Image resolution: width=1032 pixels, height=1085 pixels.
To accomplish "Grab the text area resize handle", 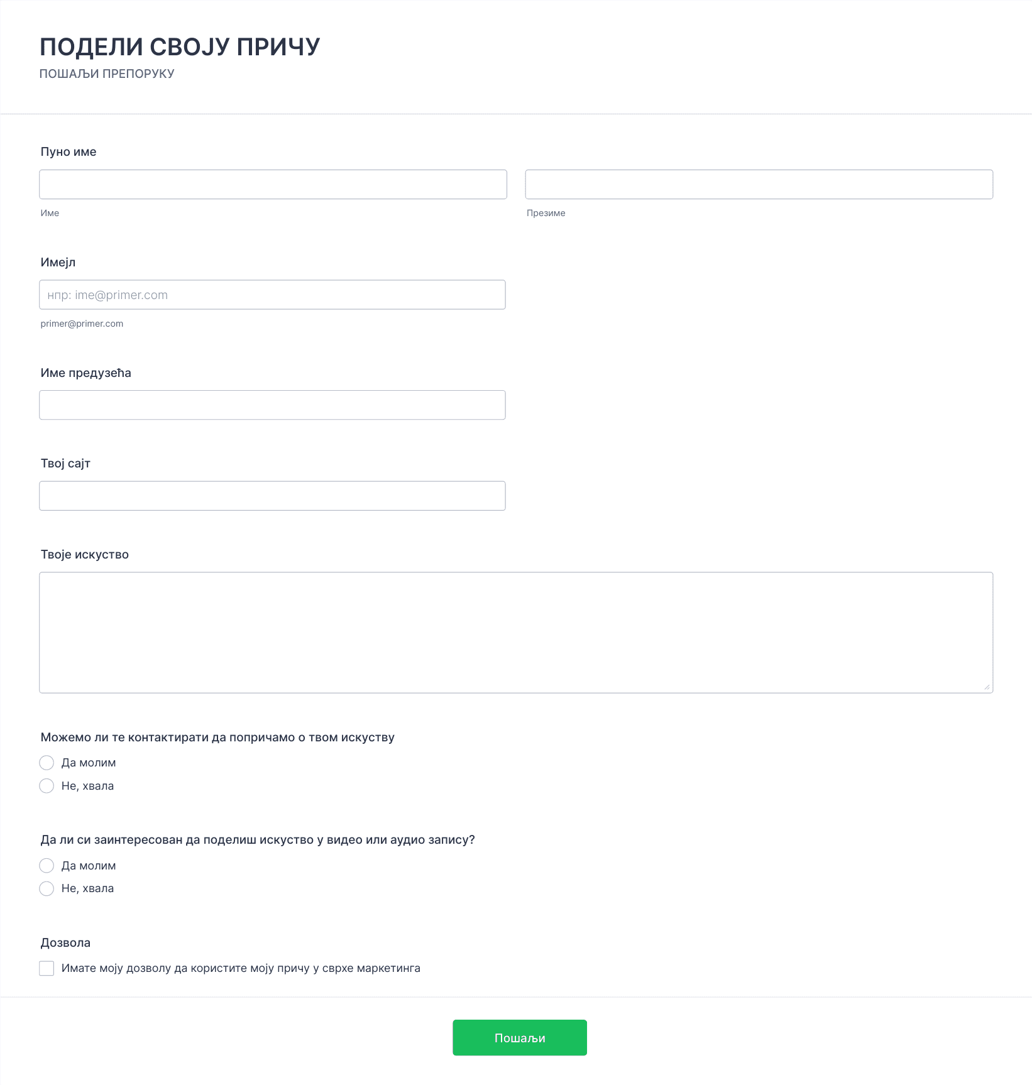I will pyautogui.click(x=987, y=687).
